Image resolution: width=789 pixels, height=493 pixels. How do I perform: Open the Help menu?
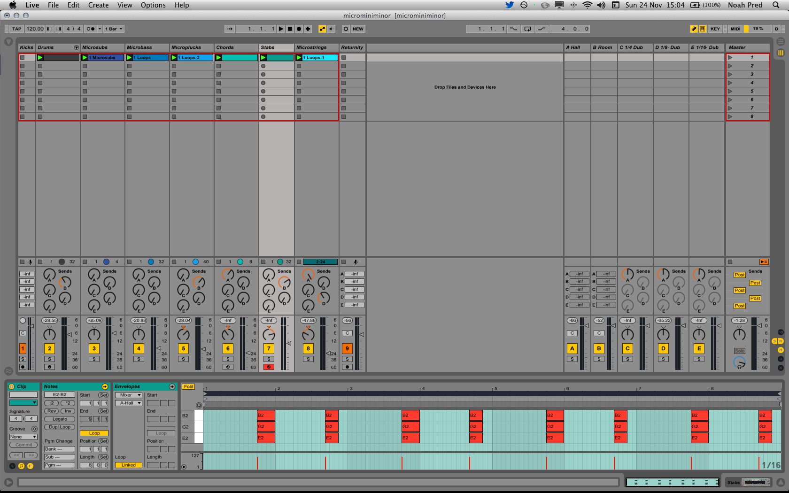pos(182,5)
